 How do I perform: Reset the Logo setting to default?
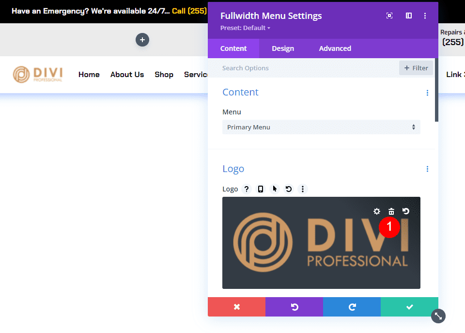point(289,189)
